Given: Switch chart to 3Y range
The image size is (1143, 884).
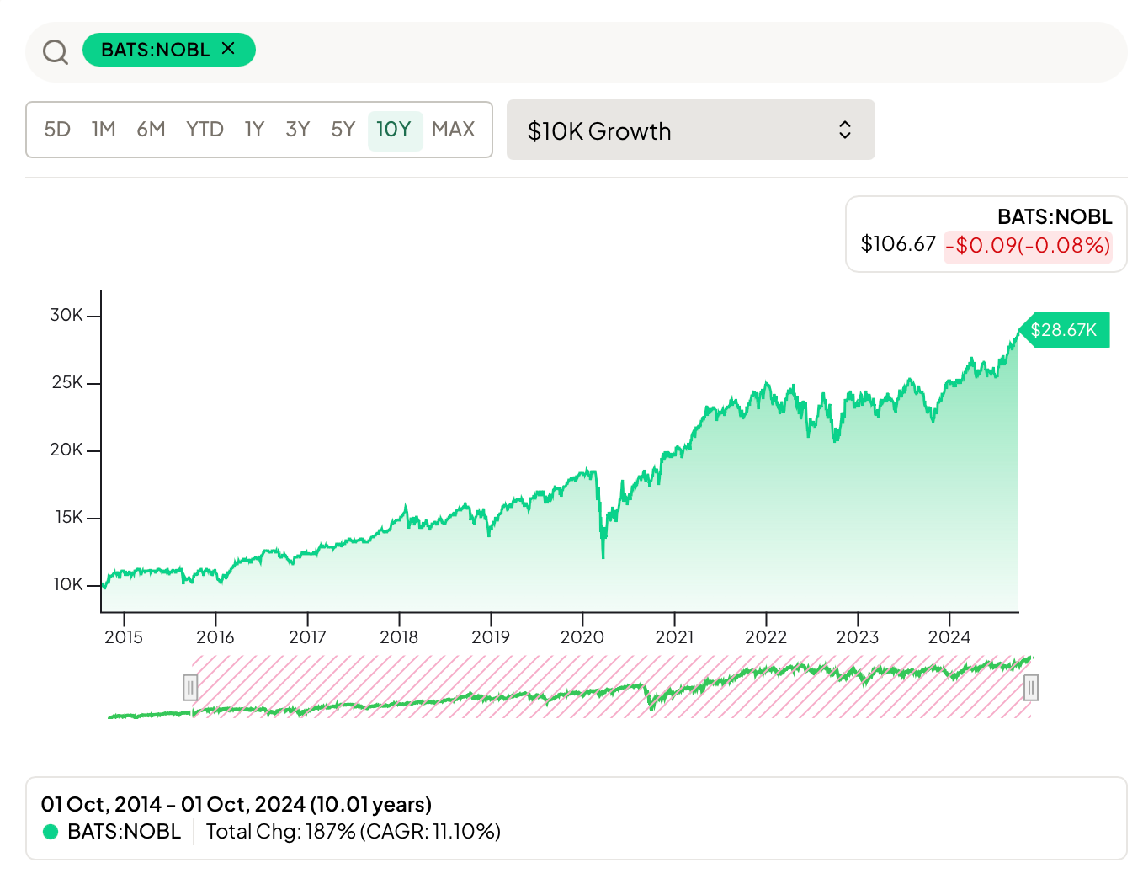Looking at the screenshot, I should tap(298, 130).
